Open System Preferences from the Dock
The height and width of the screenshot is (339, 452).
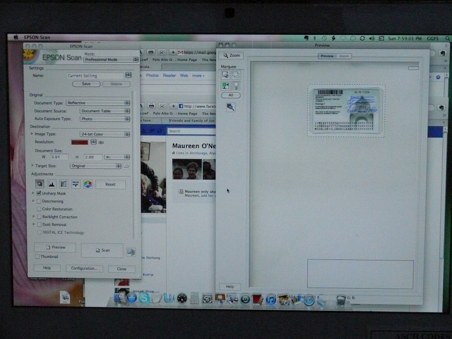point(207,299)
